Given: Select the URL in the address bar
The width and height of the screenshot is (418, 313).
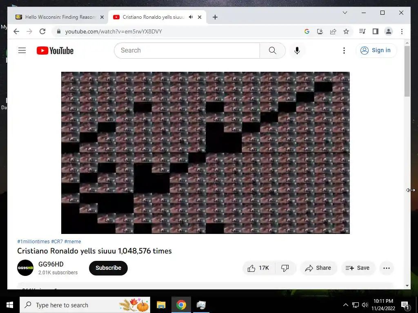Looking at the screenshot, I should pyautogui.click(x=113, y=31).
